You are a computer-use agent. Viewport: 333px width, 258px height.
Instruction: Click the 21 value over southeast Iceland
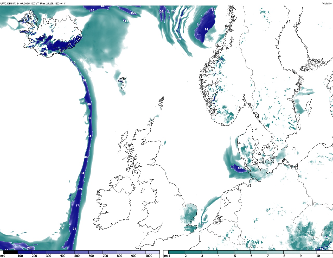(x=69, y=44)
